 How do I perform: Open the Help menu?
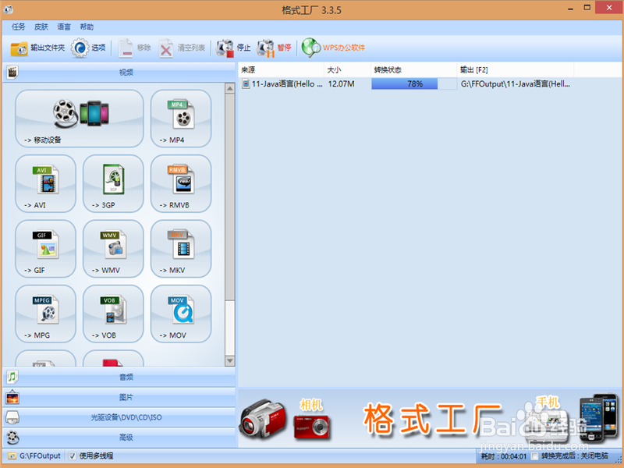(x=87, y=27)
